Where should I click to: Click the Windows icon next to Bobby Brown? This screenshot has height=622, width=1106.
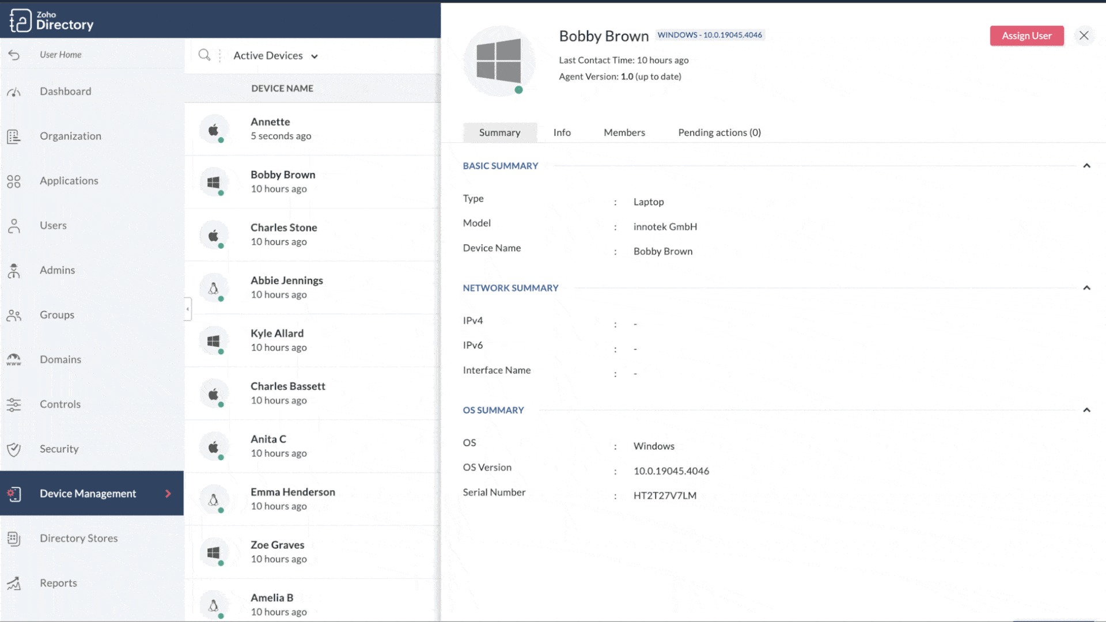[x=214, y=181]
